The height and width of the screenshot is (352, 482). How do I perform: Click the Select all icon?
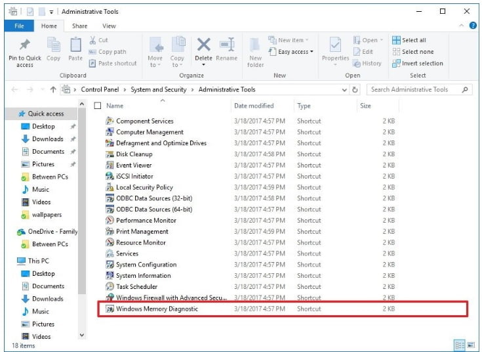click(x=396, y=40)
